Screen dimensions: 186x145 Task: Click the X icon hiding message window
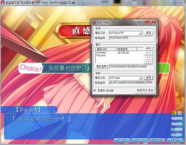(180, 113)
